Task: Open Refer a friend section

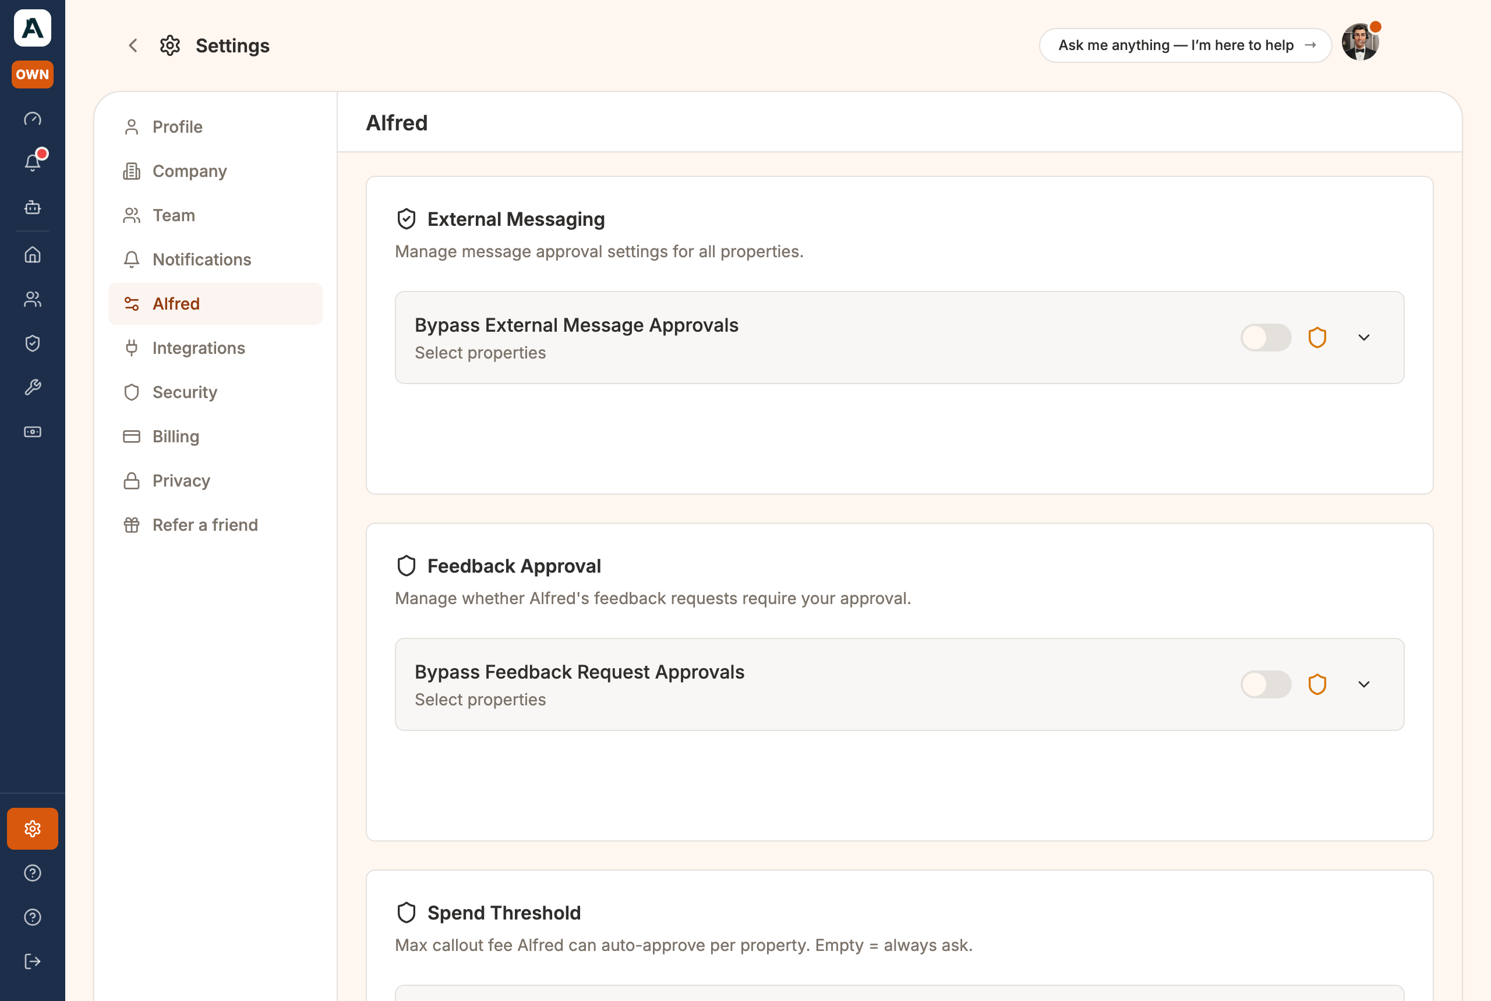Action: (215, 525)
